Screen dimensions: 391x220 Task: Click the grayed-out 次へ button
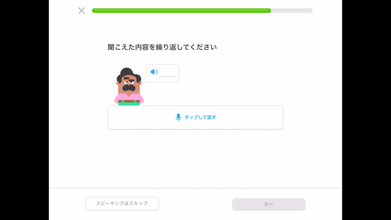pyautogui.click(x=268, y=204)
